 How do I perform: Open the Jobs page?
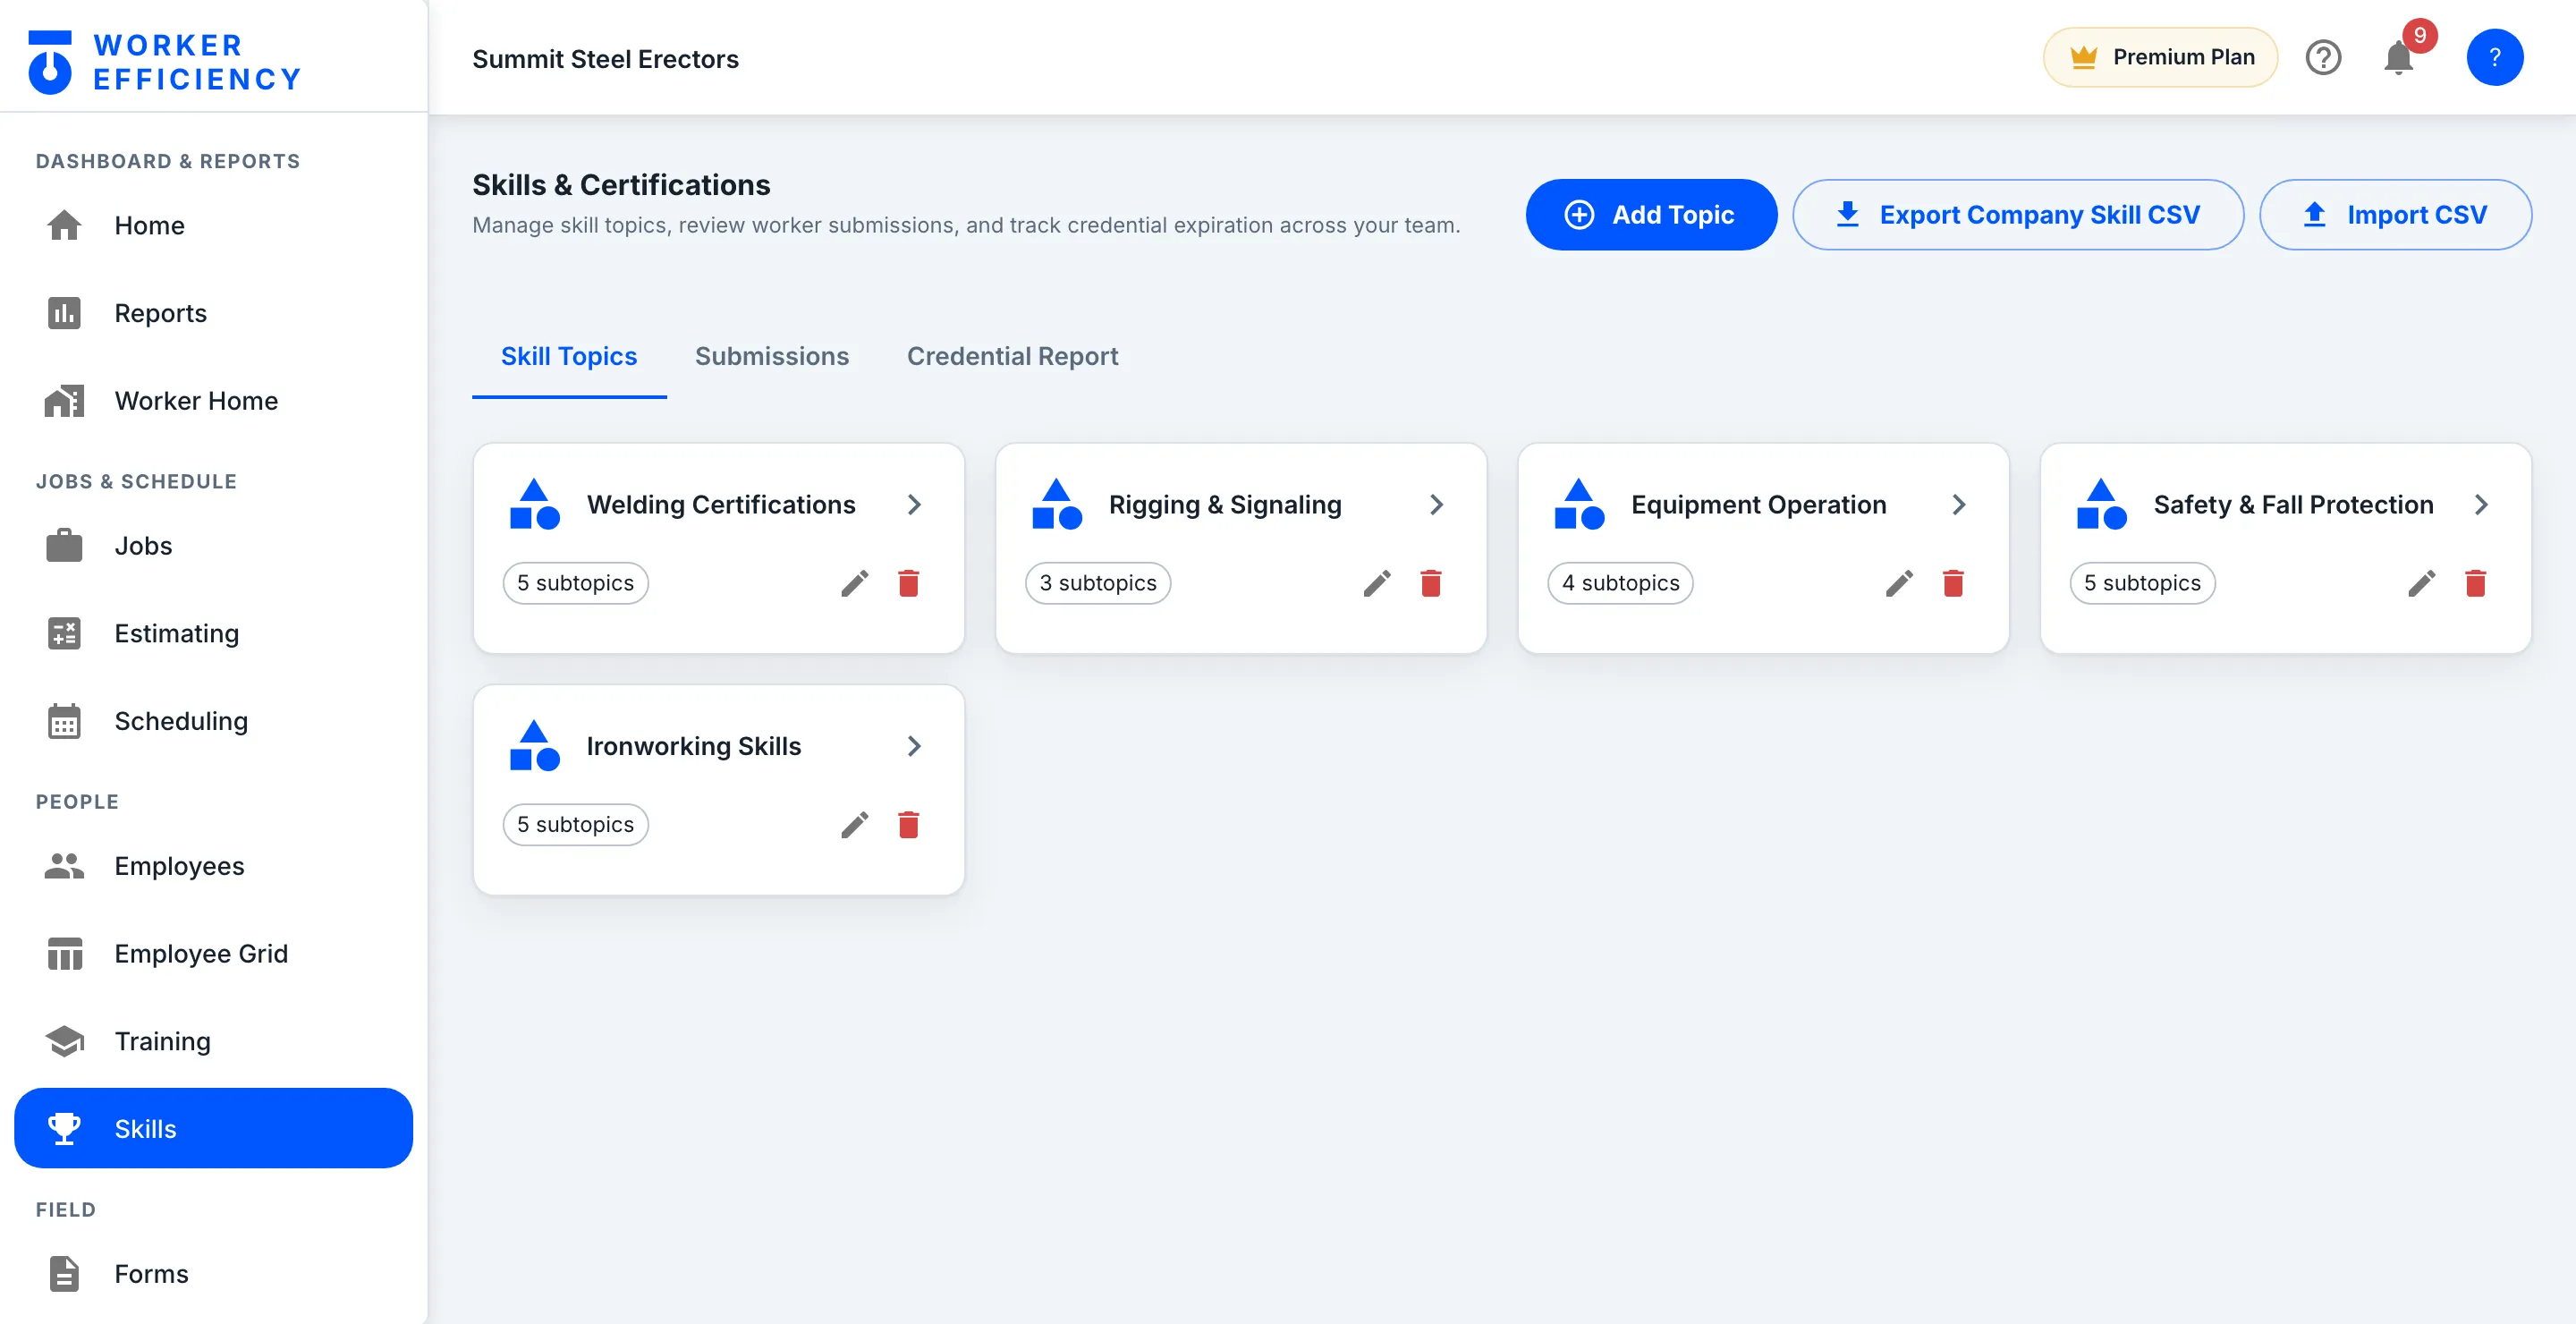[213, 546]
